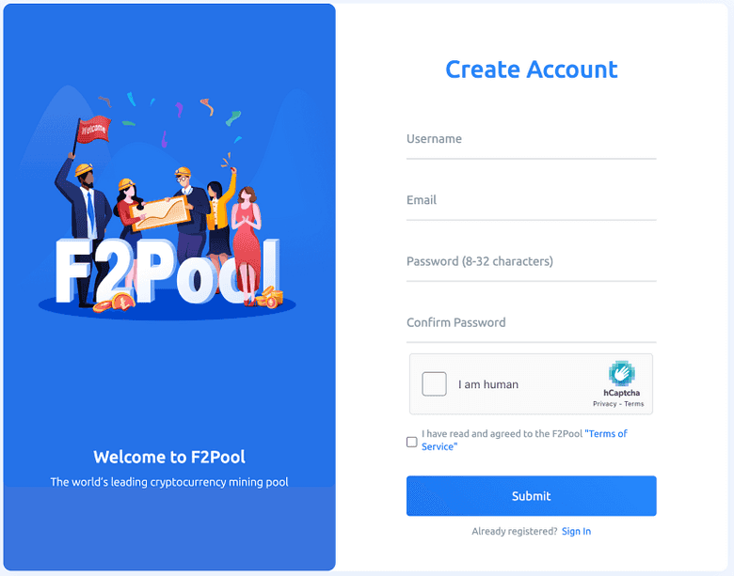Open the hCaptcha Privacy link
The image size is (734, 576).
(x=604, y=404)
